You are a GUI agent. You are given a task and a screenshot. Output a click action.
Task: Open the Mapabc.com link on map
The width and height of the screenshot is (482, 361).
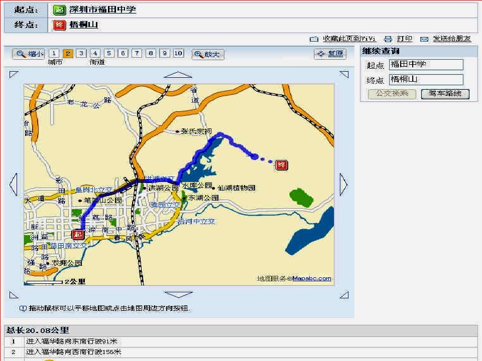point(312,279)
